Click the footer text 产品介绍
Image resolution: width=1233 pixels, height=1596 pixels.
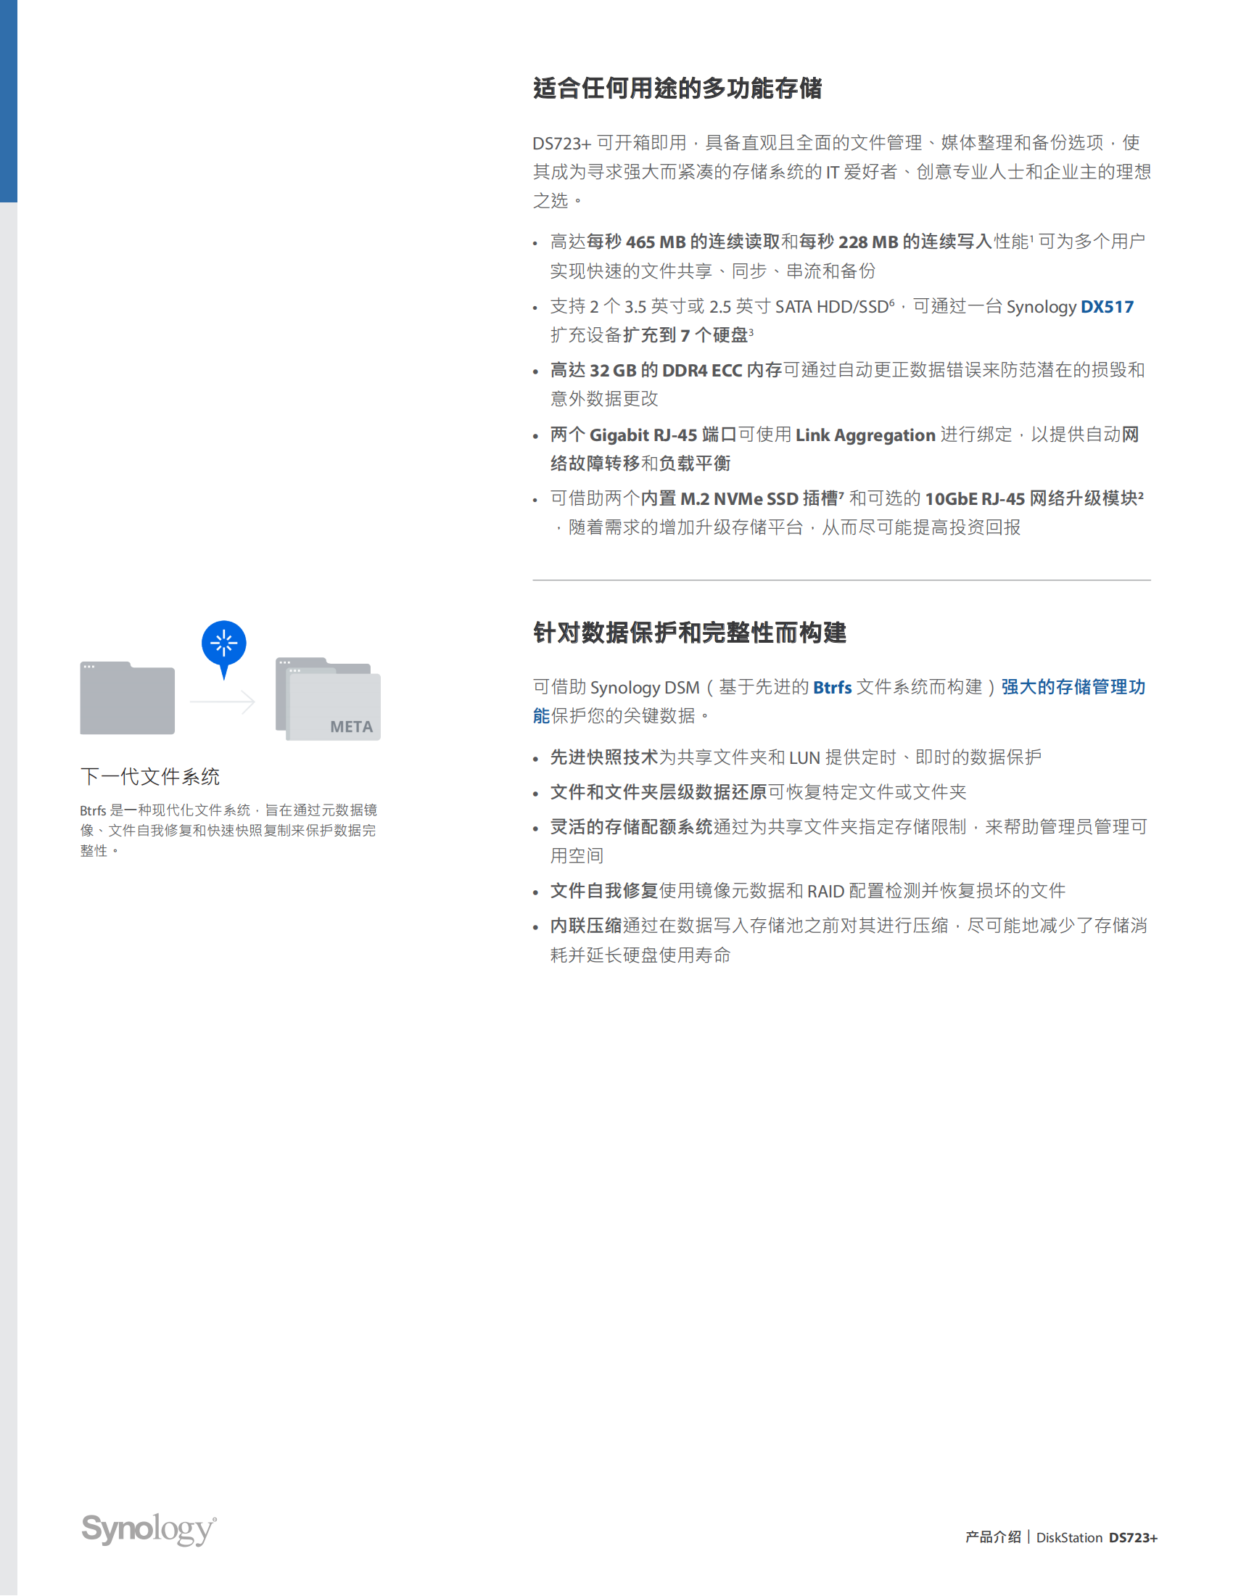[x=993, y=1537]
